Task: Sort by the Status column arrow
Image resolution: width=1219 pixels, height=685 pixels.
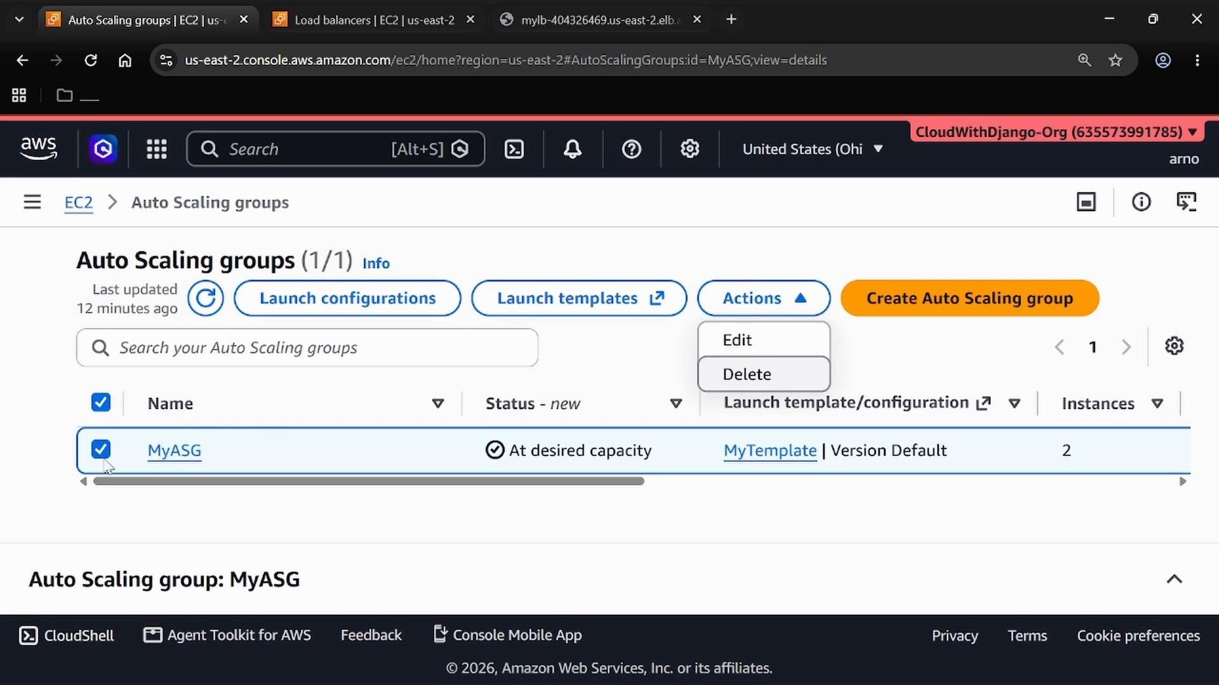Action: tap(676, 403)
